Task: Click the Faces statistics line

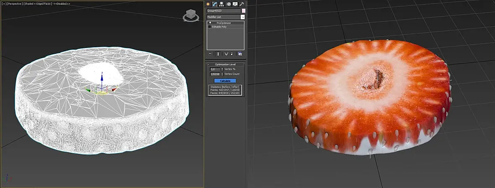Action: pos(225,93)
